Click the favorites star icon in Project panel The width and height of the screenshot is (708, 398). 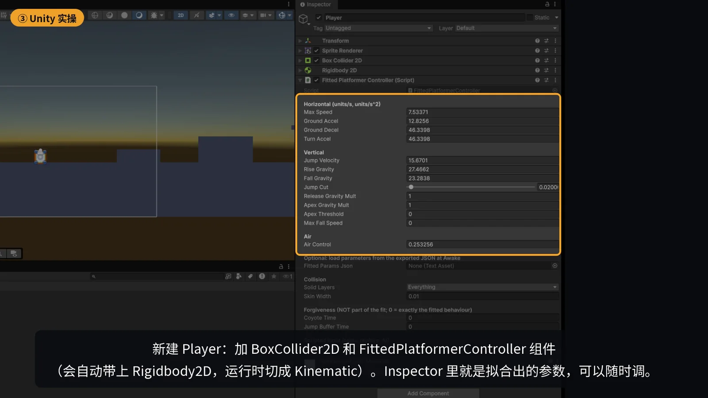point(274,276)
